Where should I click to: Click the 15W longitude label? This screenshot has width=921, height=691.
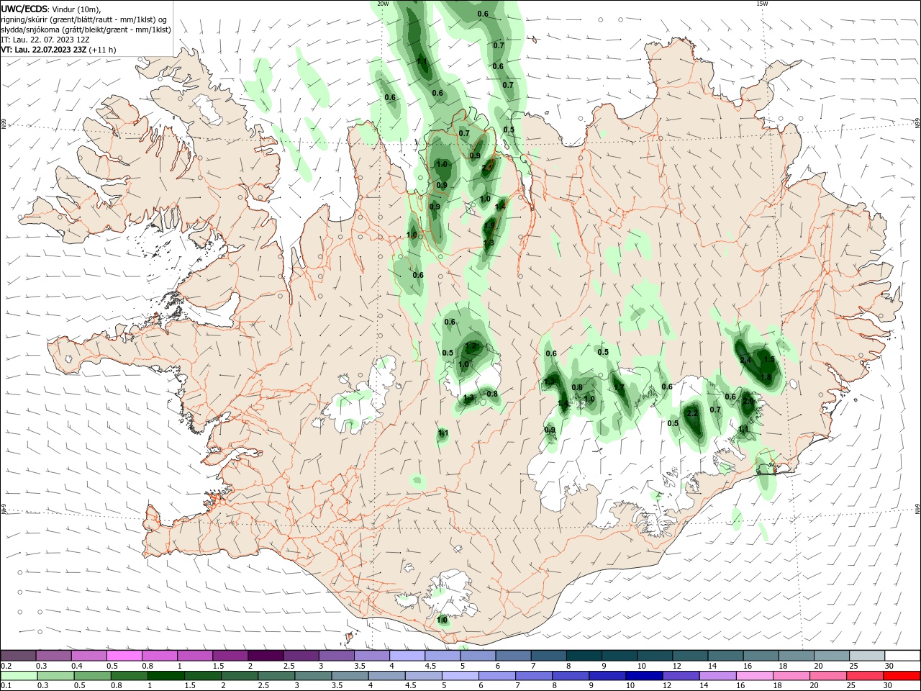[x=761, y=4]
